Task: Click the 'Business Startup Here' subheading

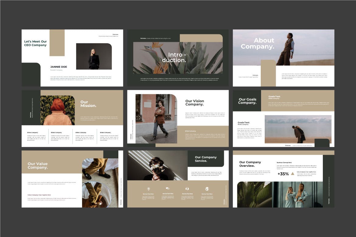Action: pyautogui.click(x=284, y=163)
